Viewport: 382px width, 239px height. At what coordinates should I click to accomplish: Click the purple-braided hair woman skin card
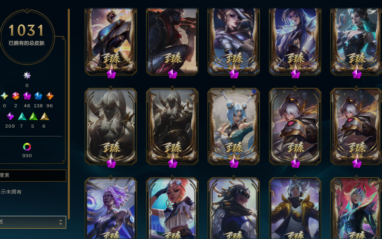(x=111, y=209)
